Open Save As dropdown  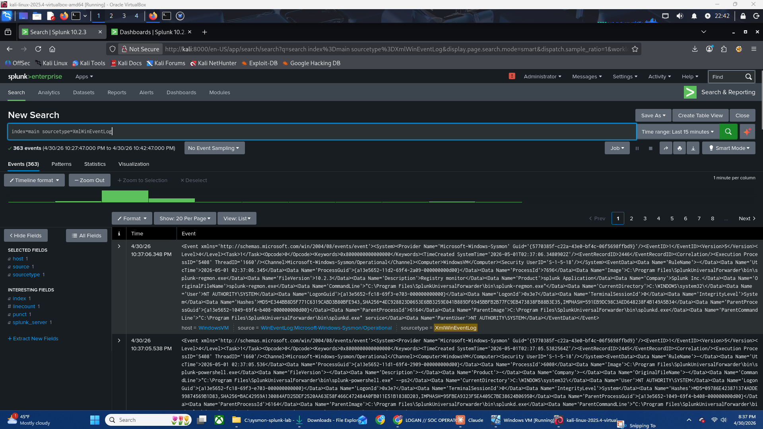tap(653, 115)
